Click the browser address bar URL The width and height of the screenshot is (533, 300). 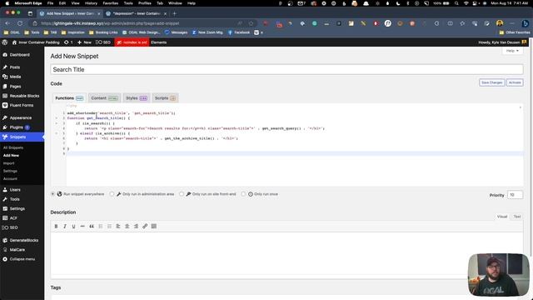[110, 23]
